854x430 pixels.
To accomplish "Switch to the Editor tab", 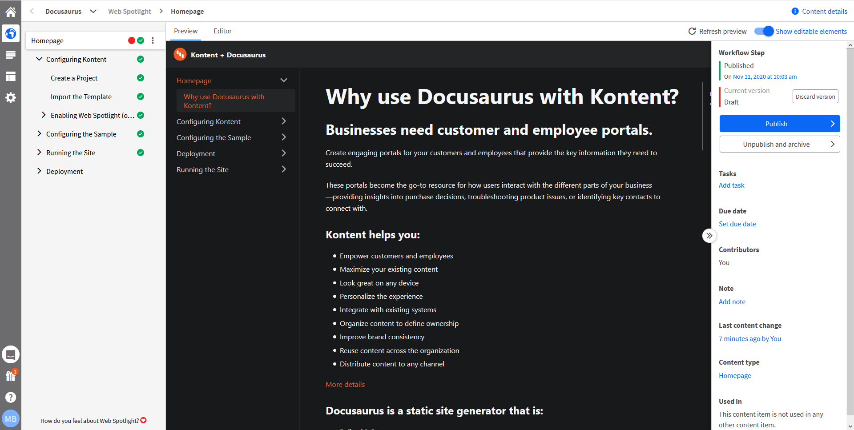I will pyautogui.click(x=222, y=31).
